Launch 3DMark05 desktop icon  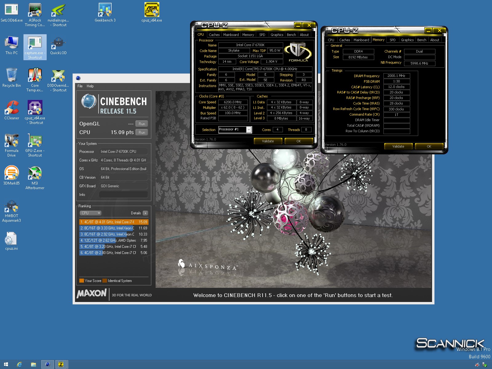[x=11, y=176]
